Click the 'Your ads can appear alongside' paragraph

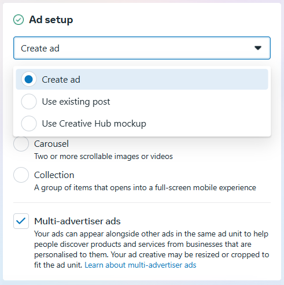152,249
